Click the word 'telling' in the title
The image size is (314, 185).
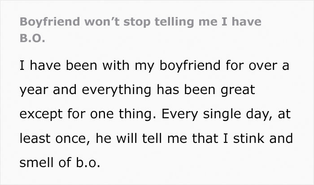tap(174, 22)
